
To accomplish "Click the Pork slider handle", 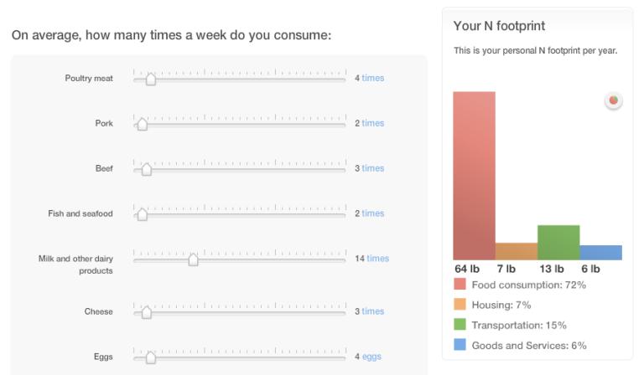I will click(142, 125).
